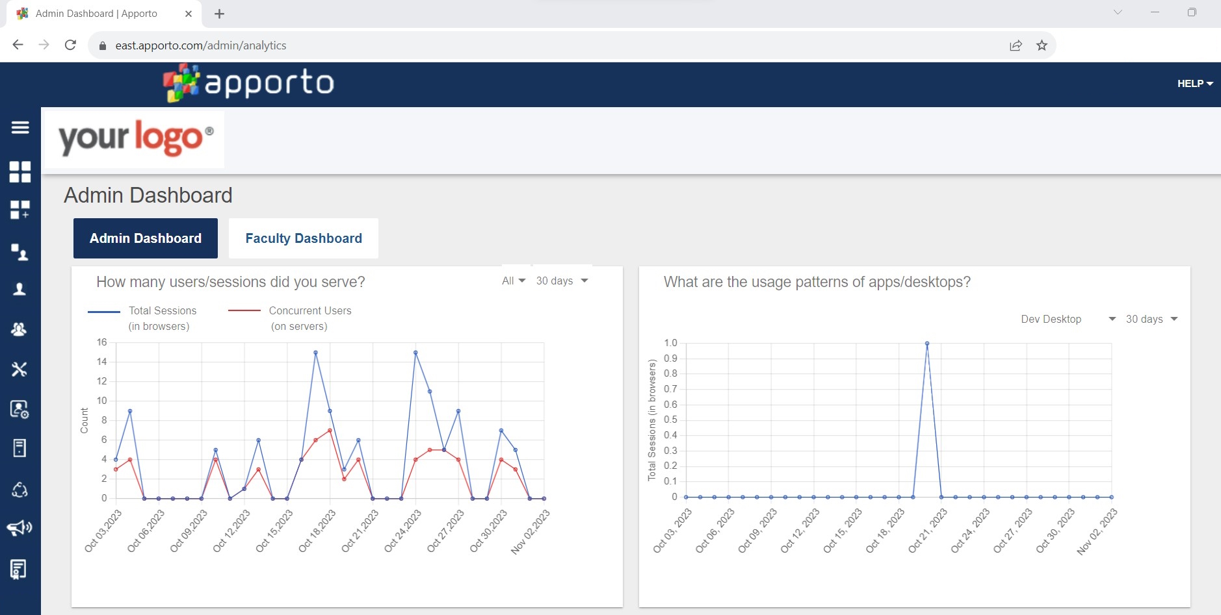
Task: Open the hamburger menu in the sidebar
Action: tap(20, 127)
